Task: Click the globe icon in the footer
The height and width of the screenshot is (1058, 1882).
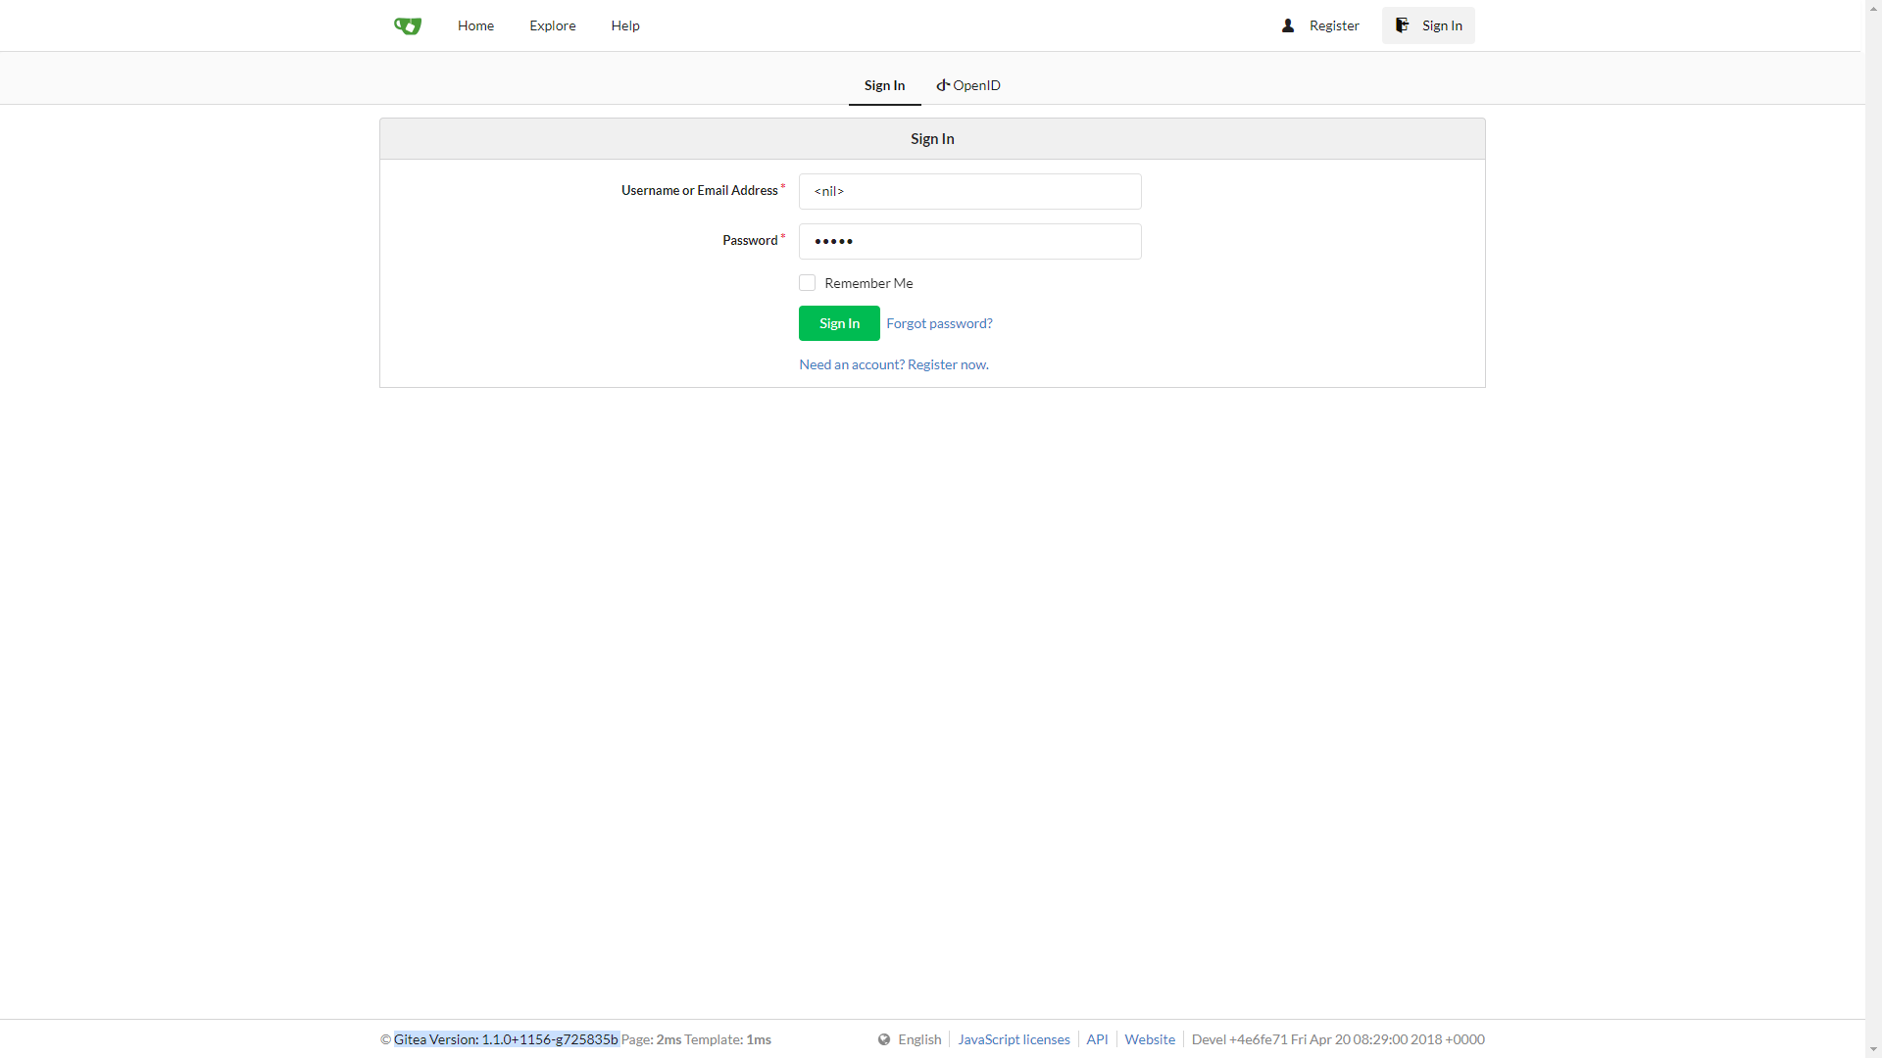Action: [885, 1039]
